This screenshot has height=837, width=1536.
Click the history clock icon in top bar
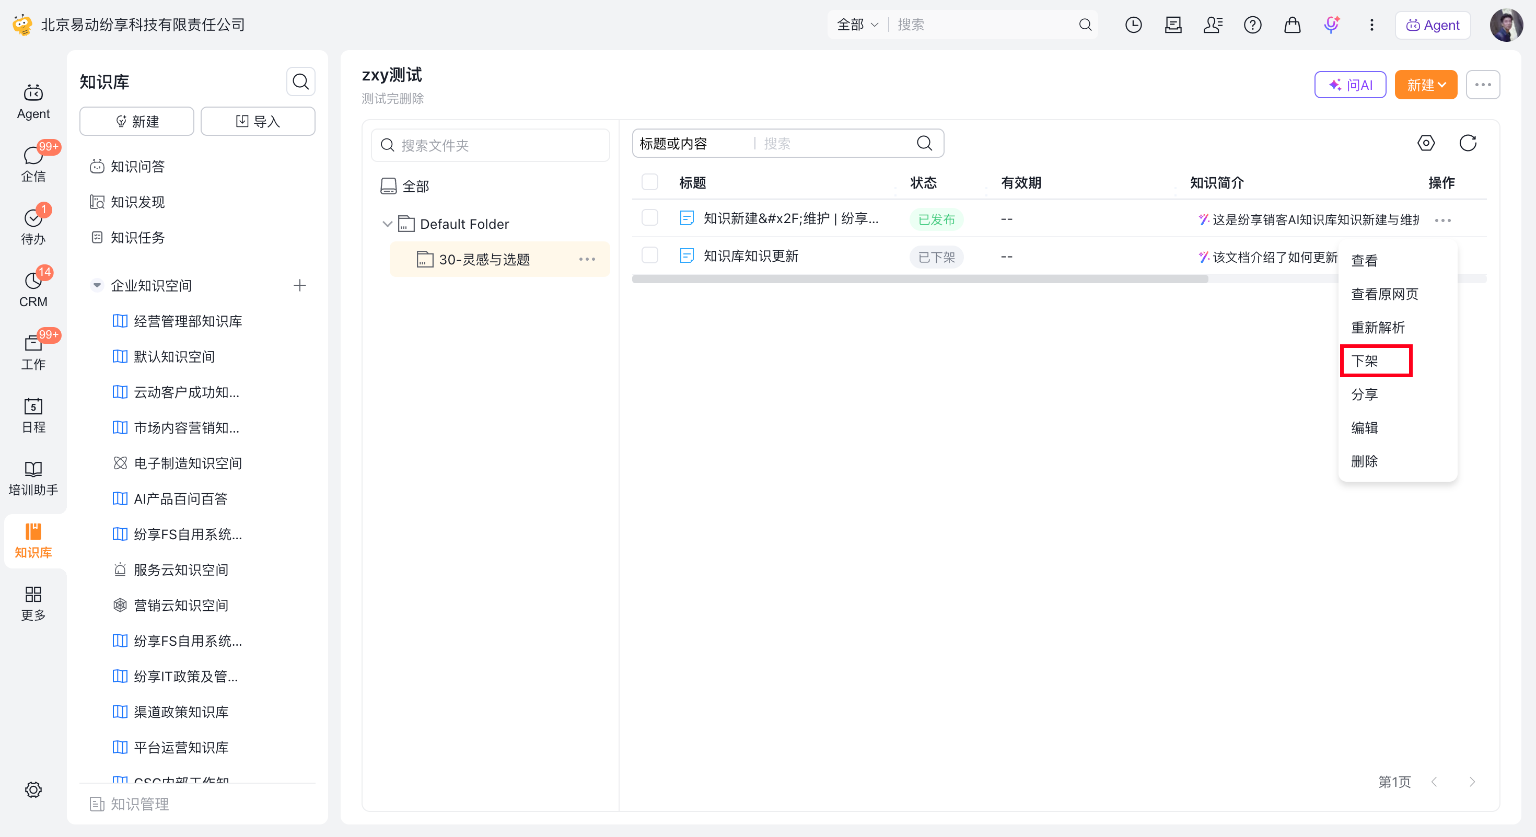click(x=1133, y=25)
